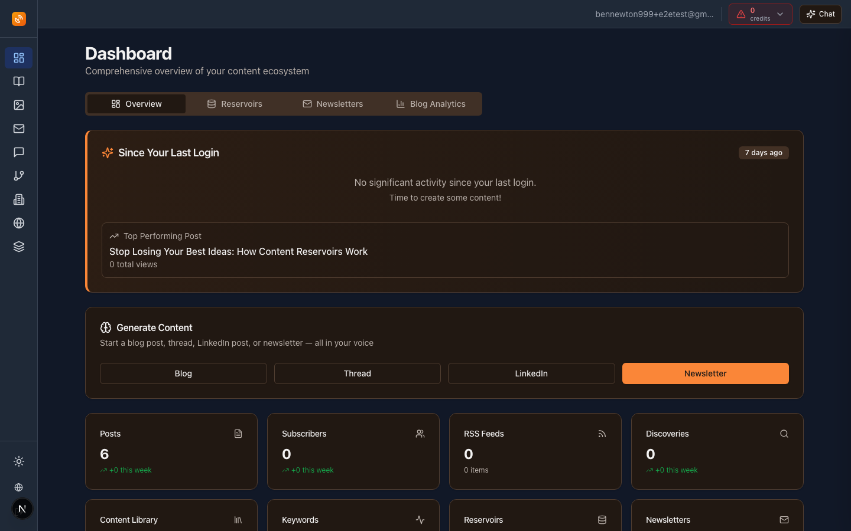Image resolution: width=851 pixels, height=531 pixels.
Task: Open the building icon in the left sidebar
Action: pyautogui.click(x=18, y=199)
